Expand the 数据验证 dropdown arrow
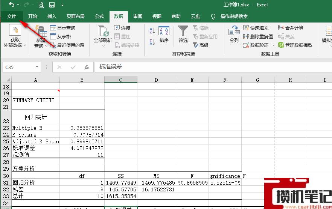This screenshot has height=209, width=332. 273,45
